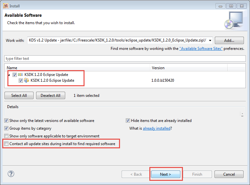The width and height of the screenshot is (250, 185).
Task: Toggle Show only the latest versions option
Action: (x=6, y=121)
